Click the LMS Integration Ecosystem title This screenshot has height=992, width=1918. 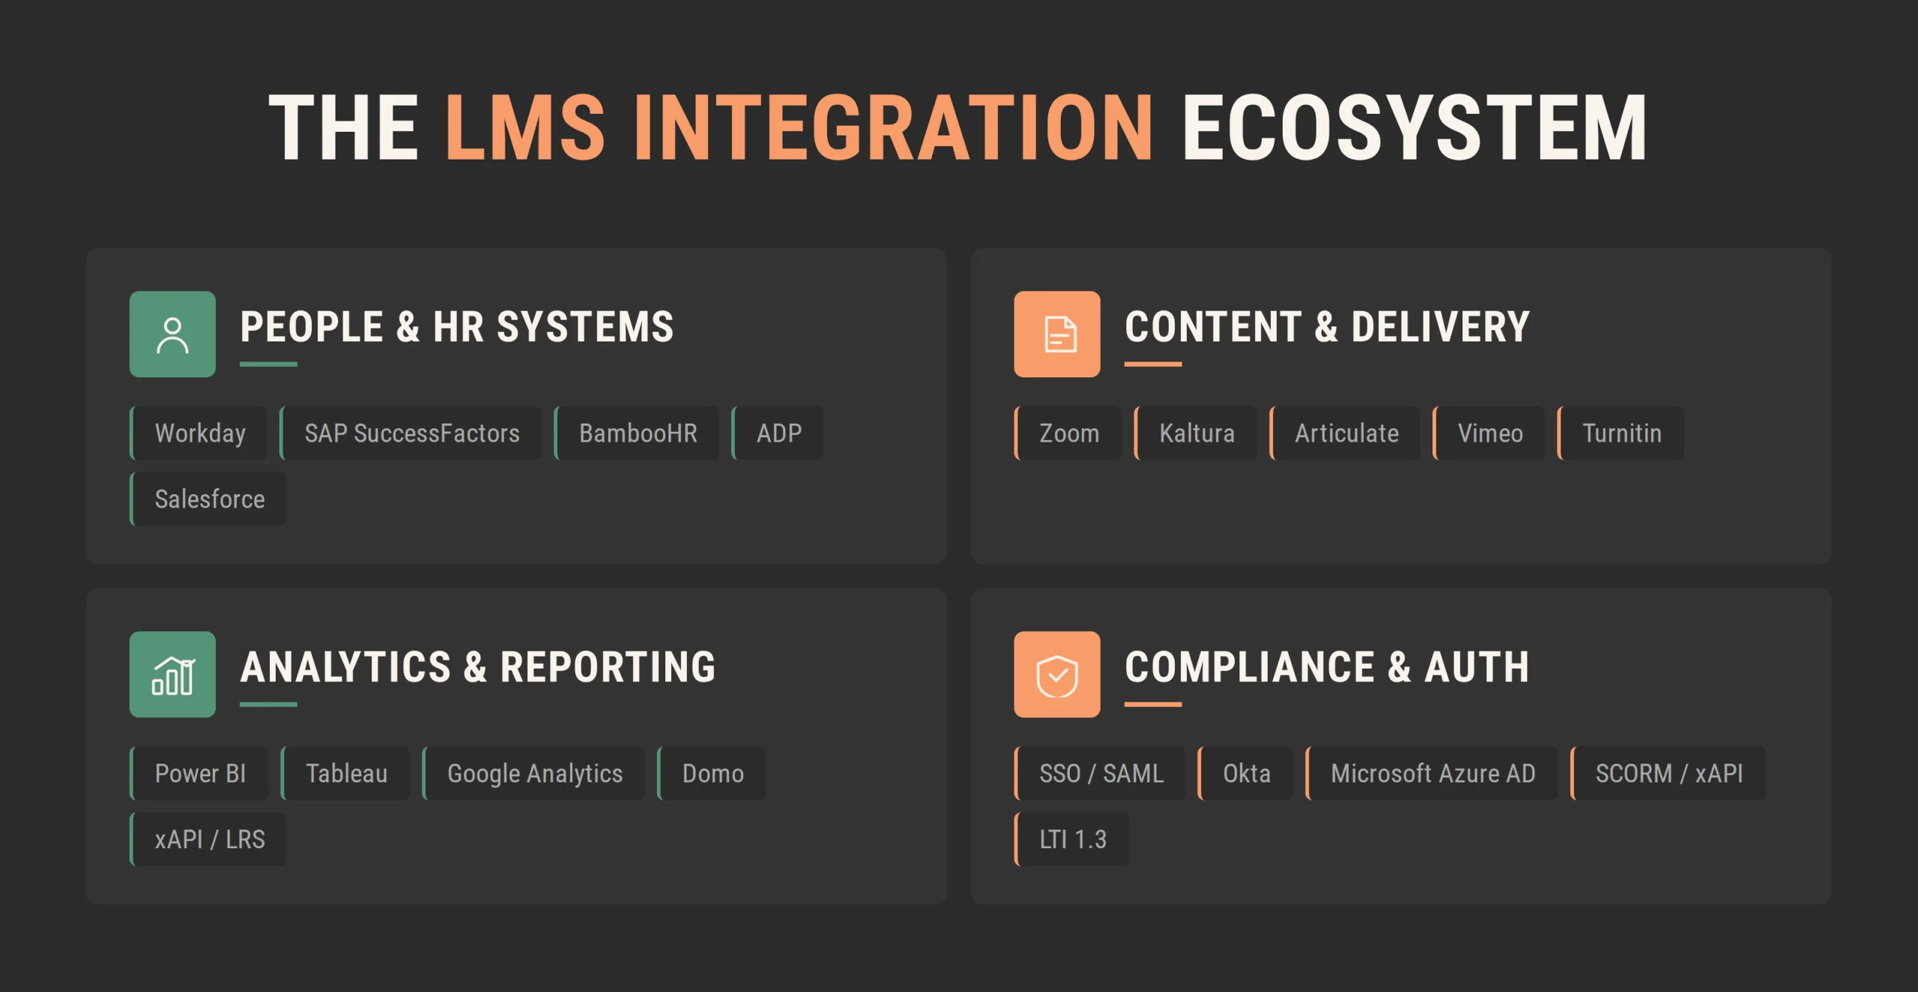coord(959,128)
